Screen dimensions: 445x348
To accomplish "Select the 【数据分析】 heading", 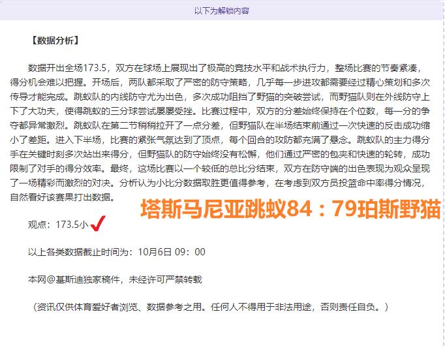I will pyautogui.click(x=54, y=40).
